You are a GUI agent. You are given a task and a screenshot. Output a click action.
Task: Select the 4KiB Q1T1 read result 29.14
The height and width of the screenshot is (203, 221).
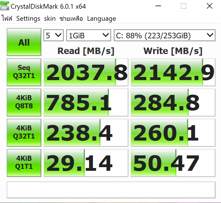[86, 163]
